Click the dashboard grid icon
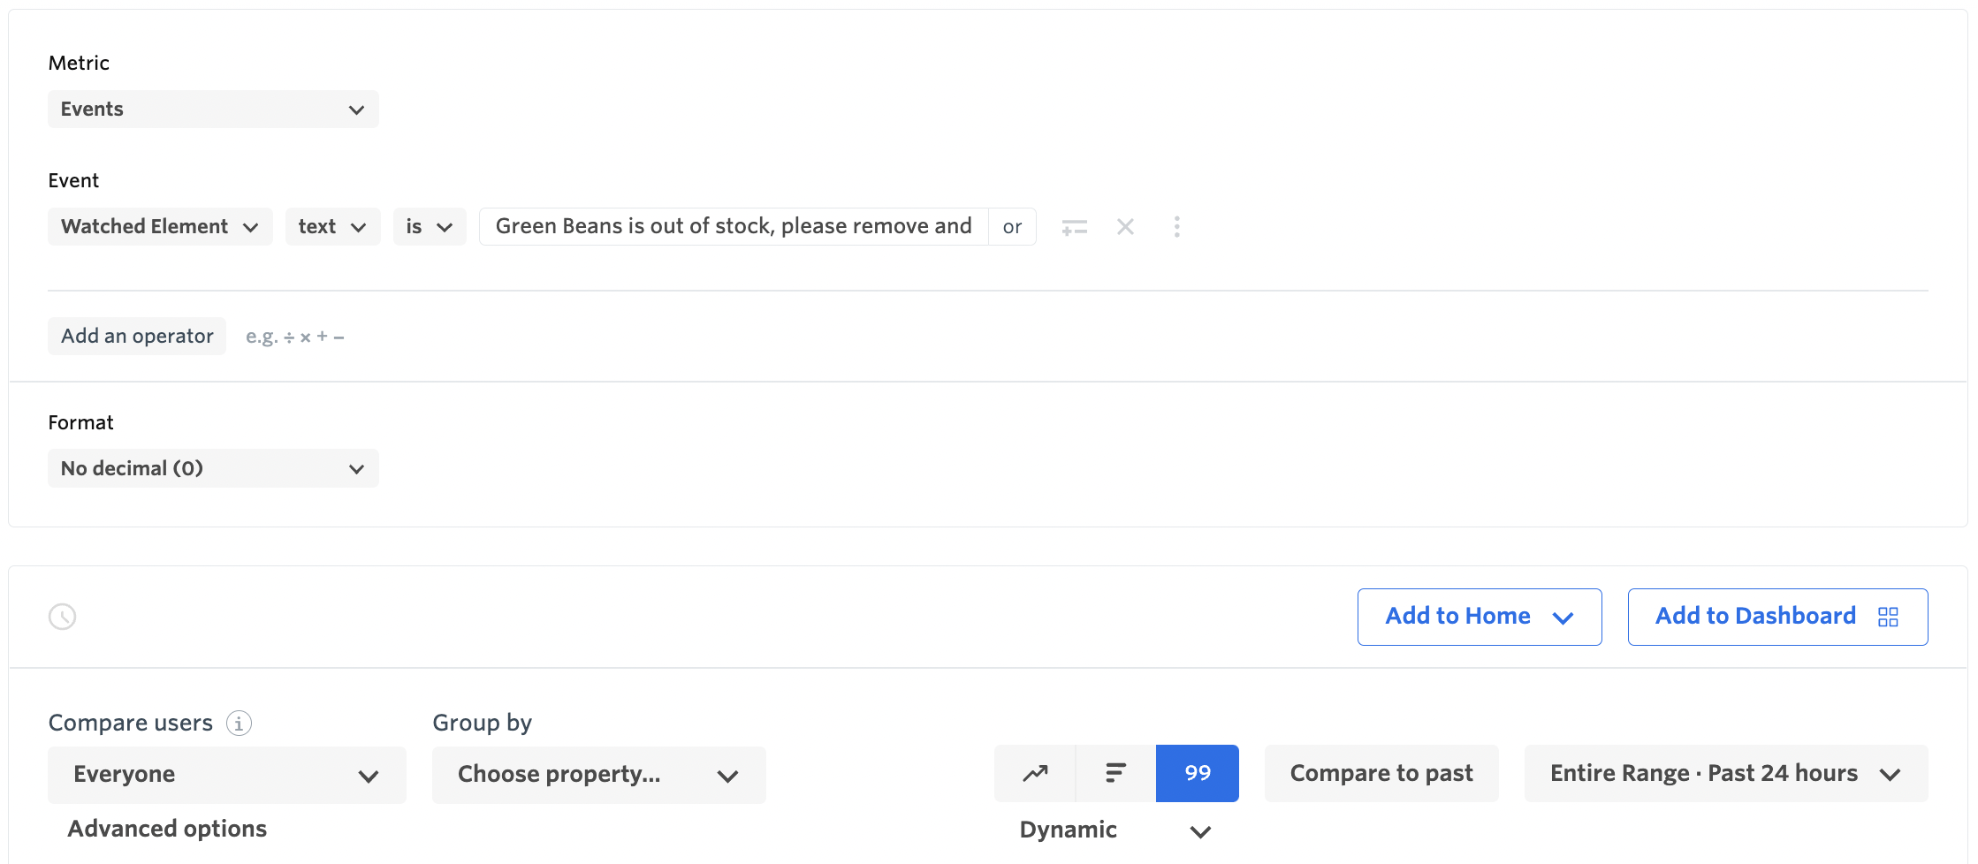The width and height of the screenshot is (1978, 864). [x=1888, y=617]
